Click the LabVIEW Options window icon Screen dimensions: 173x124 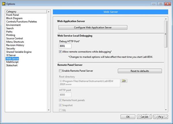click(x=3, y=4)
